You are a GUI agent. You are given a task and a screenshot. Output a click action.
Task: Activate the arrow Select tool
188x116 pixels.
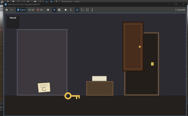tap(54, 10)
